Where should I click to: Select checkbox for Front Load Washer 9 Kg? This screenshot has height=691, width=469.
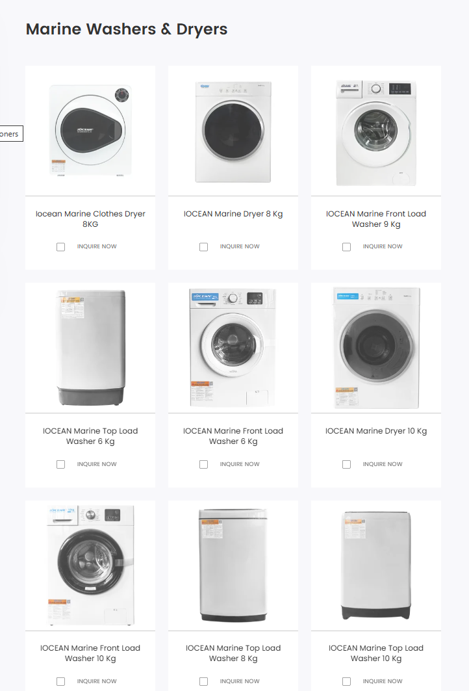click(x=347, y=247)
